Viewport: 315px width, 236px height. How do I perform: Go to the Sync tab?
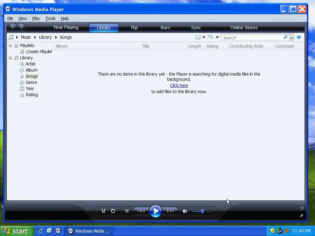point(196,28)
